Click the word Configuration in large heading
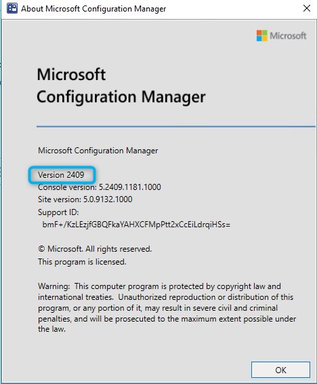Image resolution: width=317 pixels, height=384 pixels. tap(87, 97)
